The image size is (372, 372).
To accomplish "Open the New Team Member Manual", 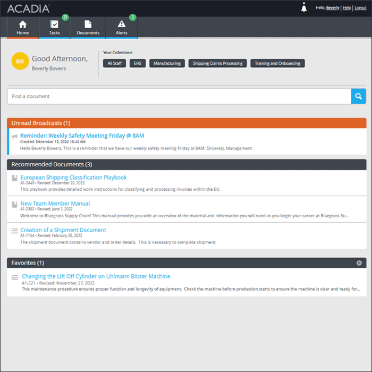I will coord(55,204).
